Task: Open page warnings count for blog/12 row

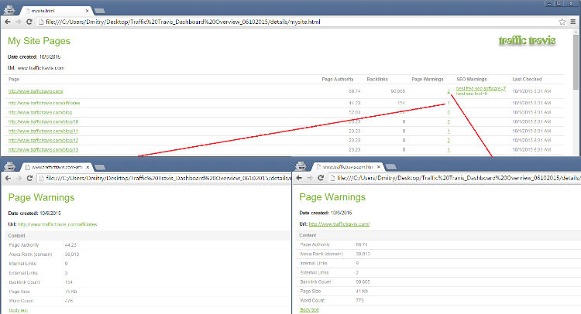Action: (449, 140)
